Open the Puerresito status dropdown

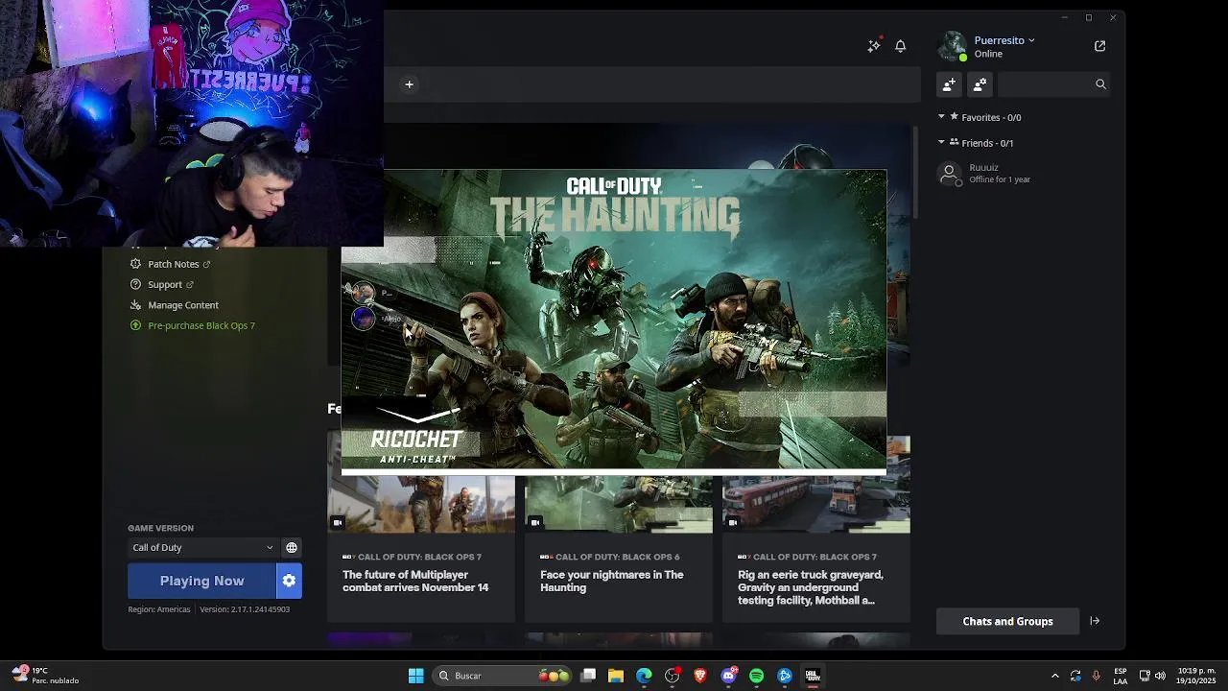pyautogui.click(x=1004, y=40)
